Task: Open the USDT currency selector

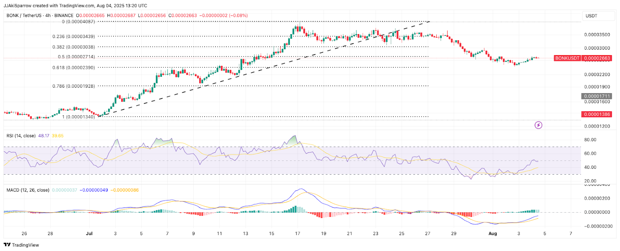Action: tap(598, 16)
